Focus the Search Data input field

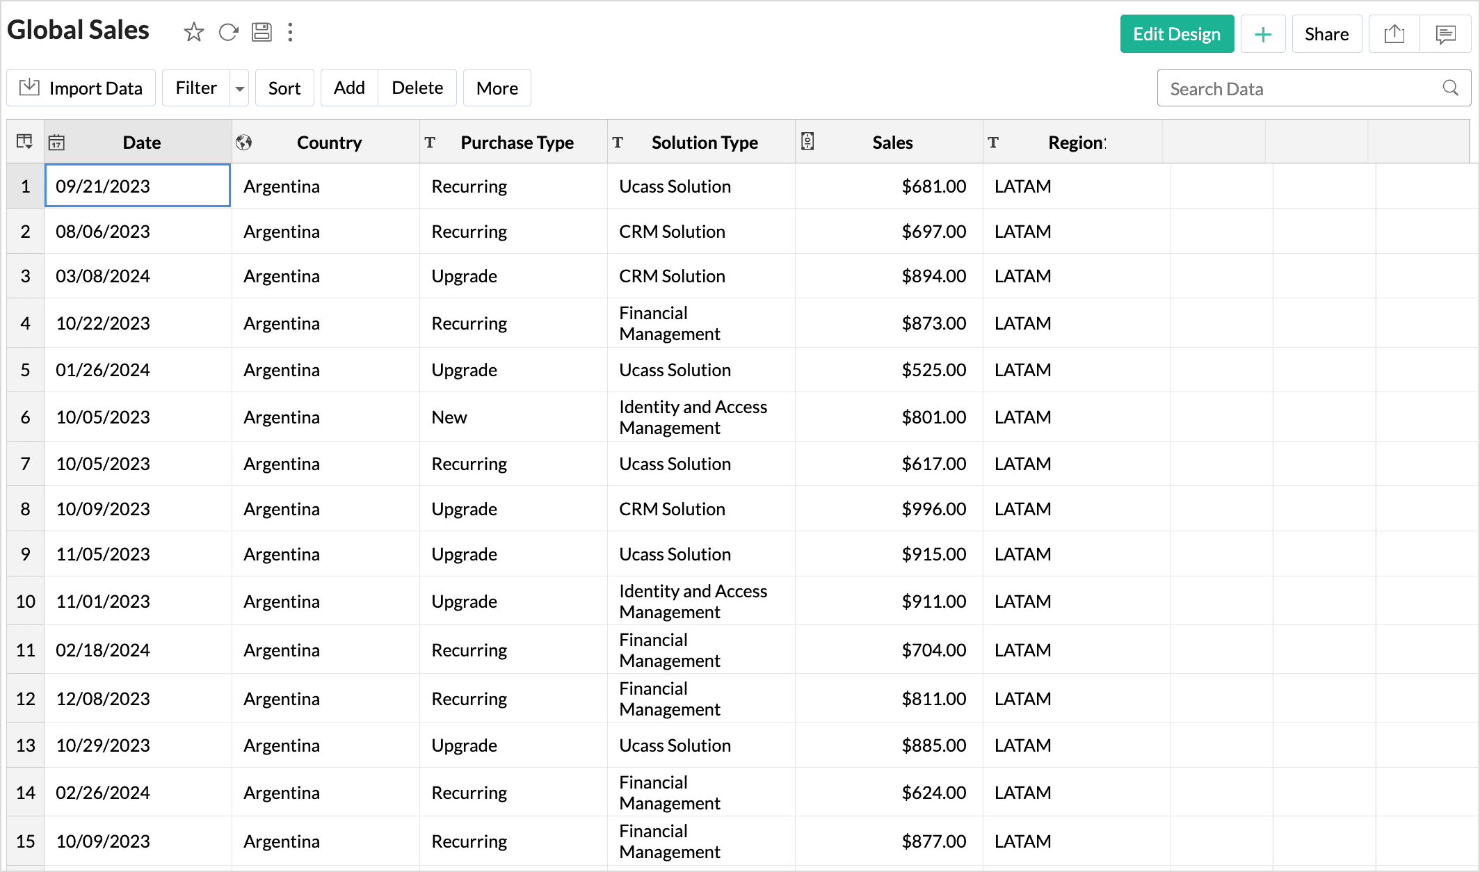coord(1314,88)
